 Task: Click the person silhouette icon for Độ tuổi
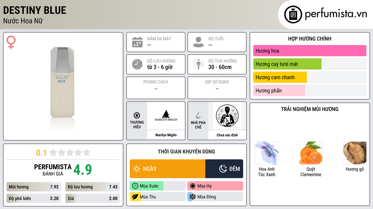click(199, 42)
